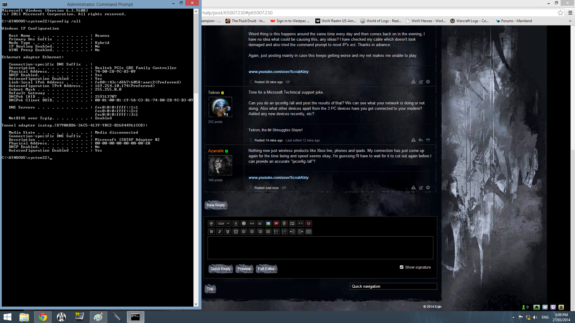Center-align text in the editor
The image size is (575, 323).
pos(252,231)
